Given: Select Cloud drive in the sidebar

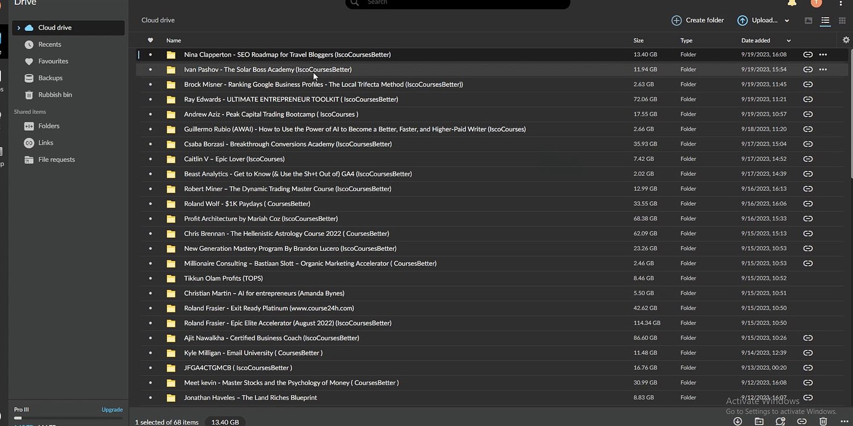Looking at the screenshot, I should (68, 28).
